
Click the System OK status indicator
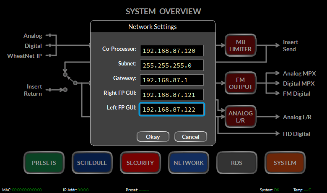coord(276,190)
